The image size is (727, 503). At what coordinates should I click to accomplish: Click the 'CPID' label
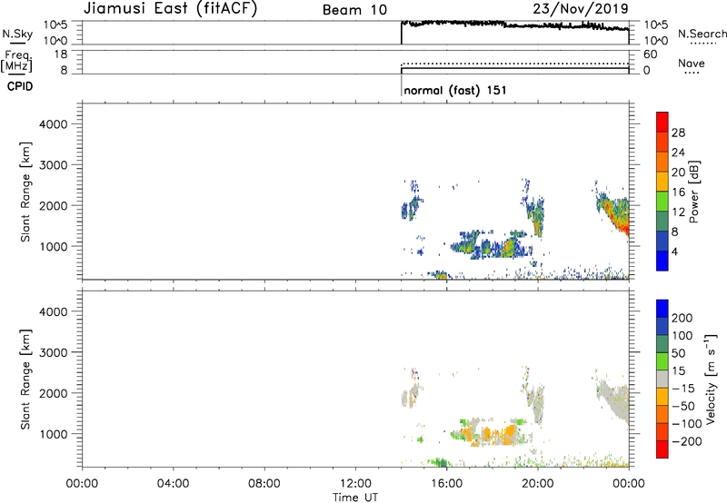click(x=20, y=86)
